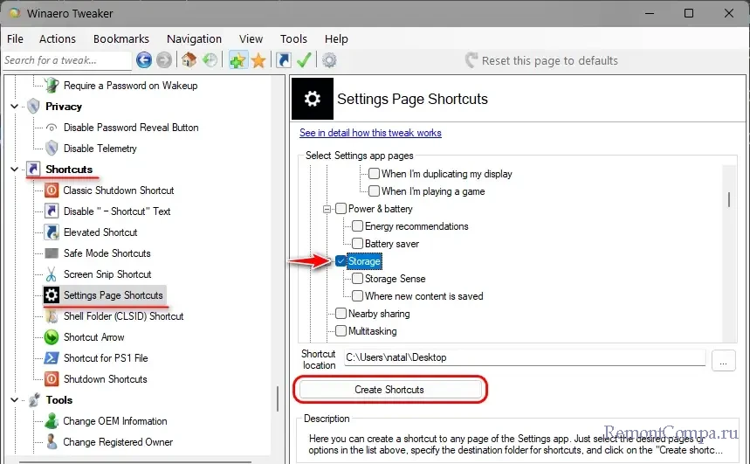Uncheck the Storage checkbox
This screenshot has width=750, height=464.
coord(341,261)
